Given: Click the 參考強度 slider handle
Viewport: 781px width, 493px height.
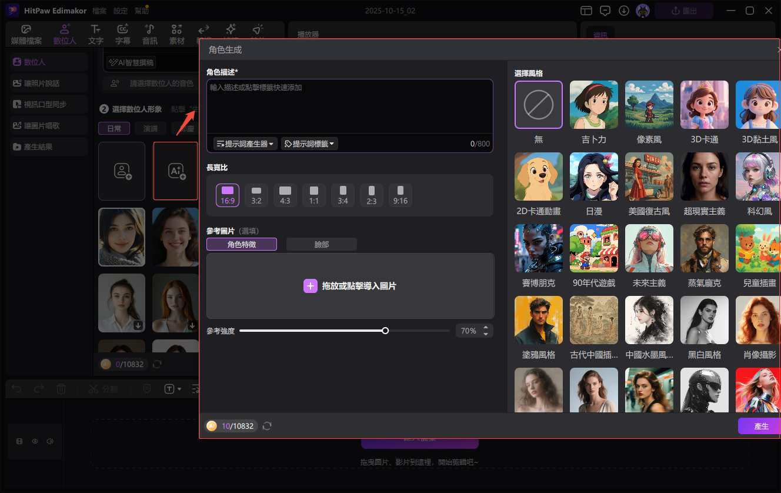Looking at the screenshot, I should (x=385, y=331).
